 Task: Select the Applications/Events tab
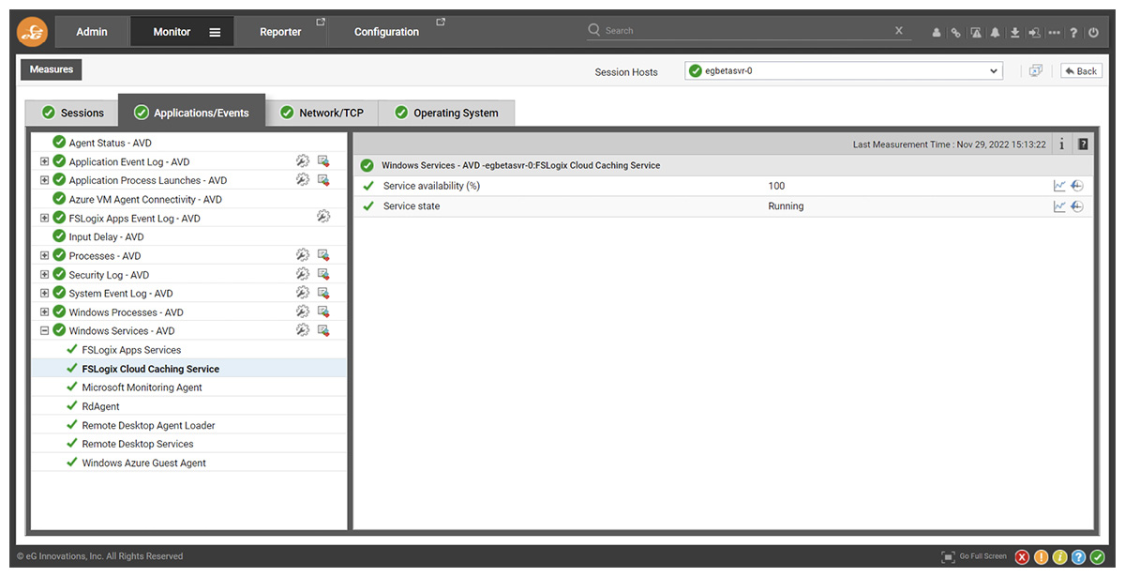click(x=191, y=113)
